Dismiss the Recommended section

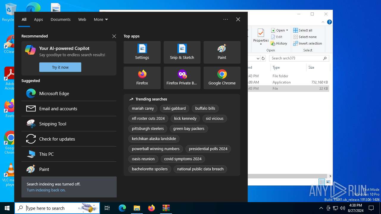(x=114, y=36)
